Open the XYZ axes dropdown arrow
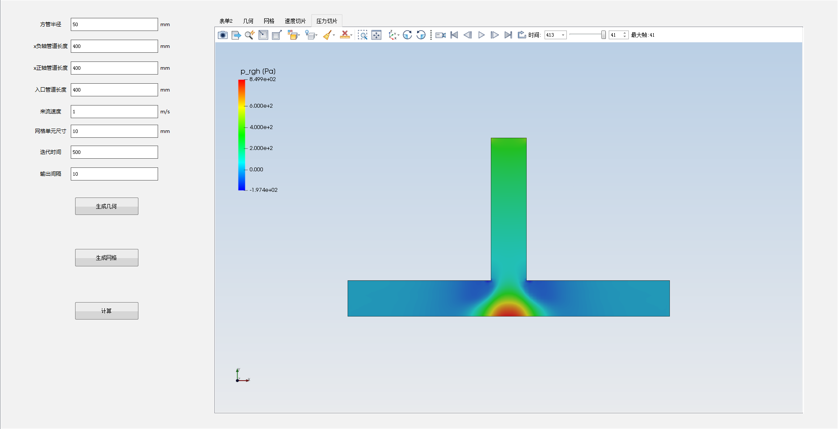838x429 pixels. tap(399, 35)
